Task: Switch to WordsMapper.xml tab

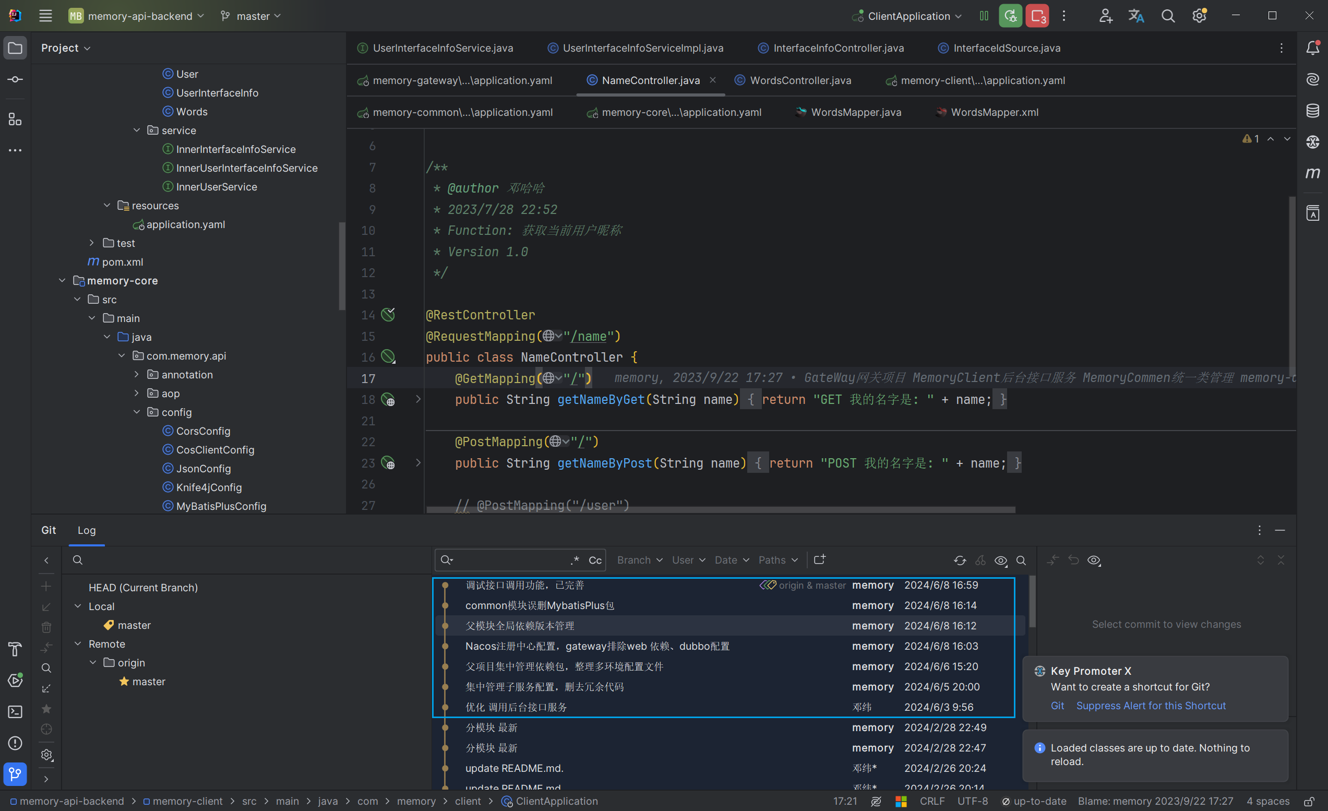Action: click(987, 112)
